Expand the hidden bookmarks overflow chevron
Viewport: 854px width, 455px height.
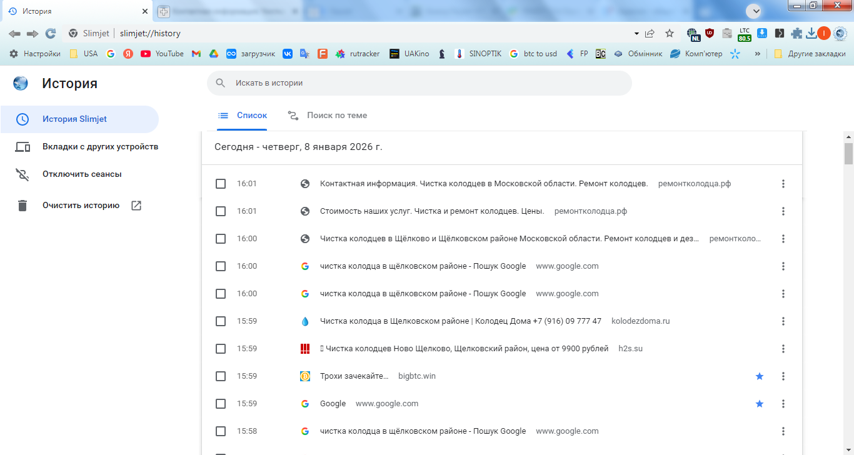758,54
